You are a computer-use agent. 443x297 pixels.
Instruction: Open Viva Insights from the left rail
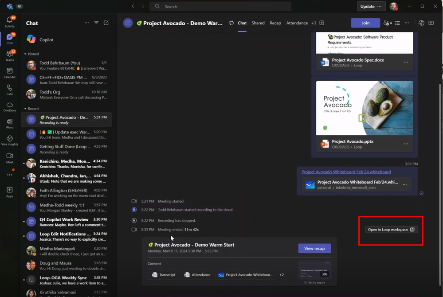(10, 141)
